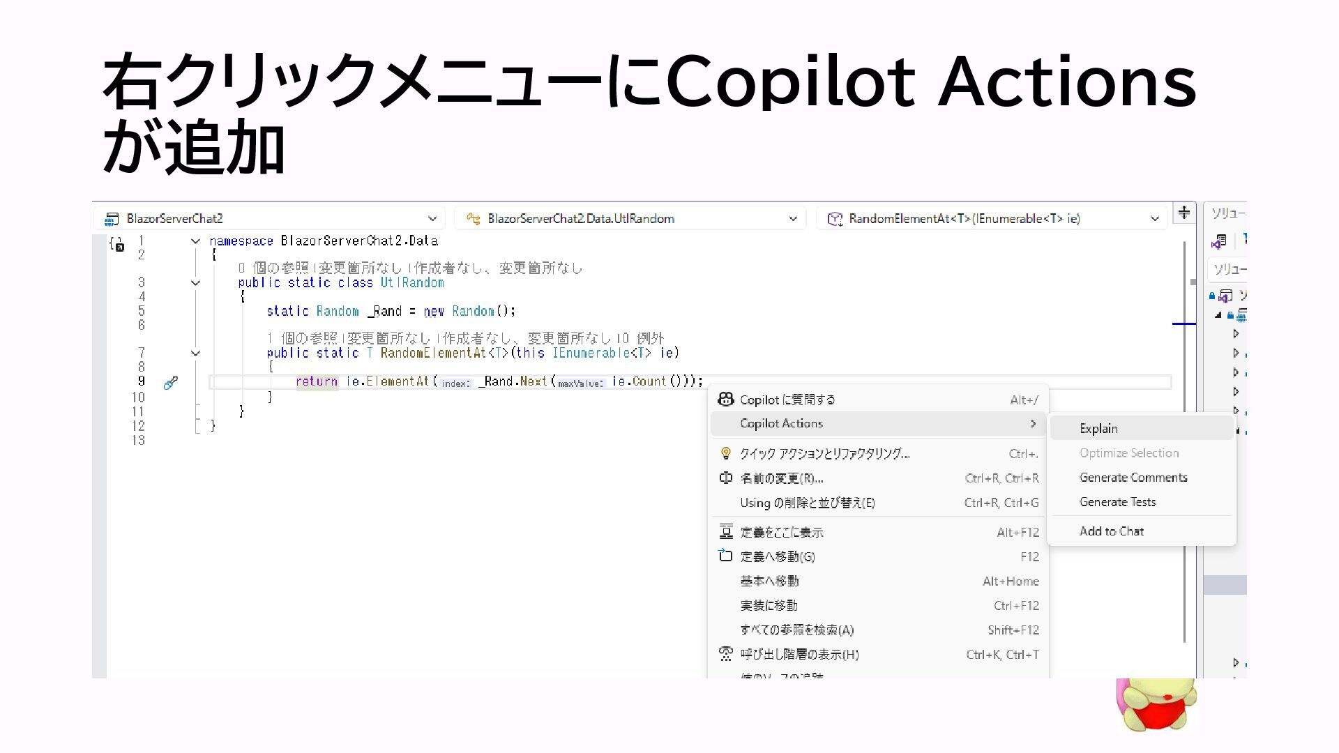Click the method icon next to RandomElementAt dropdown
1339x753 pixels.
coord(835,219)
